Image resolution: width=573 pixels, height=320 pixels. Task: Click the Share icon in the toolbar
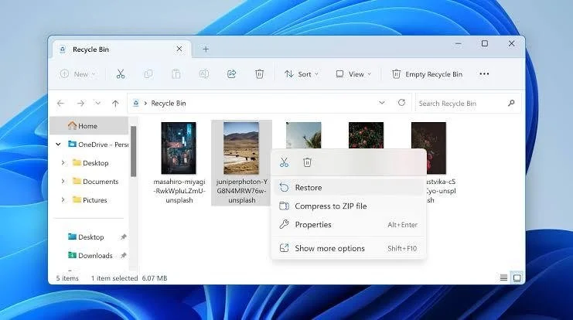(232, 74)
